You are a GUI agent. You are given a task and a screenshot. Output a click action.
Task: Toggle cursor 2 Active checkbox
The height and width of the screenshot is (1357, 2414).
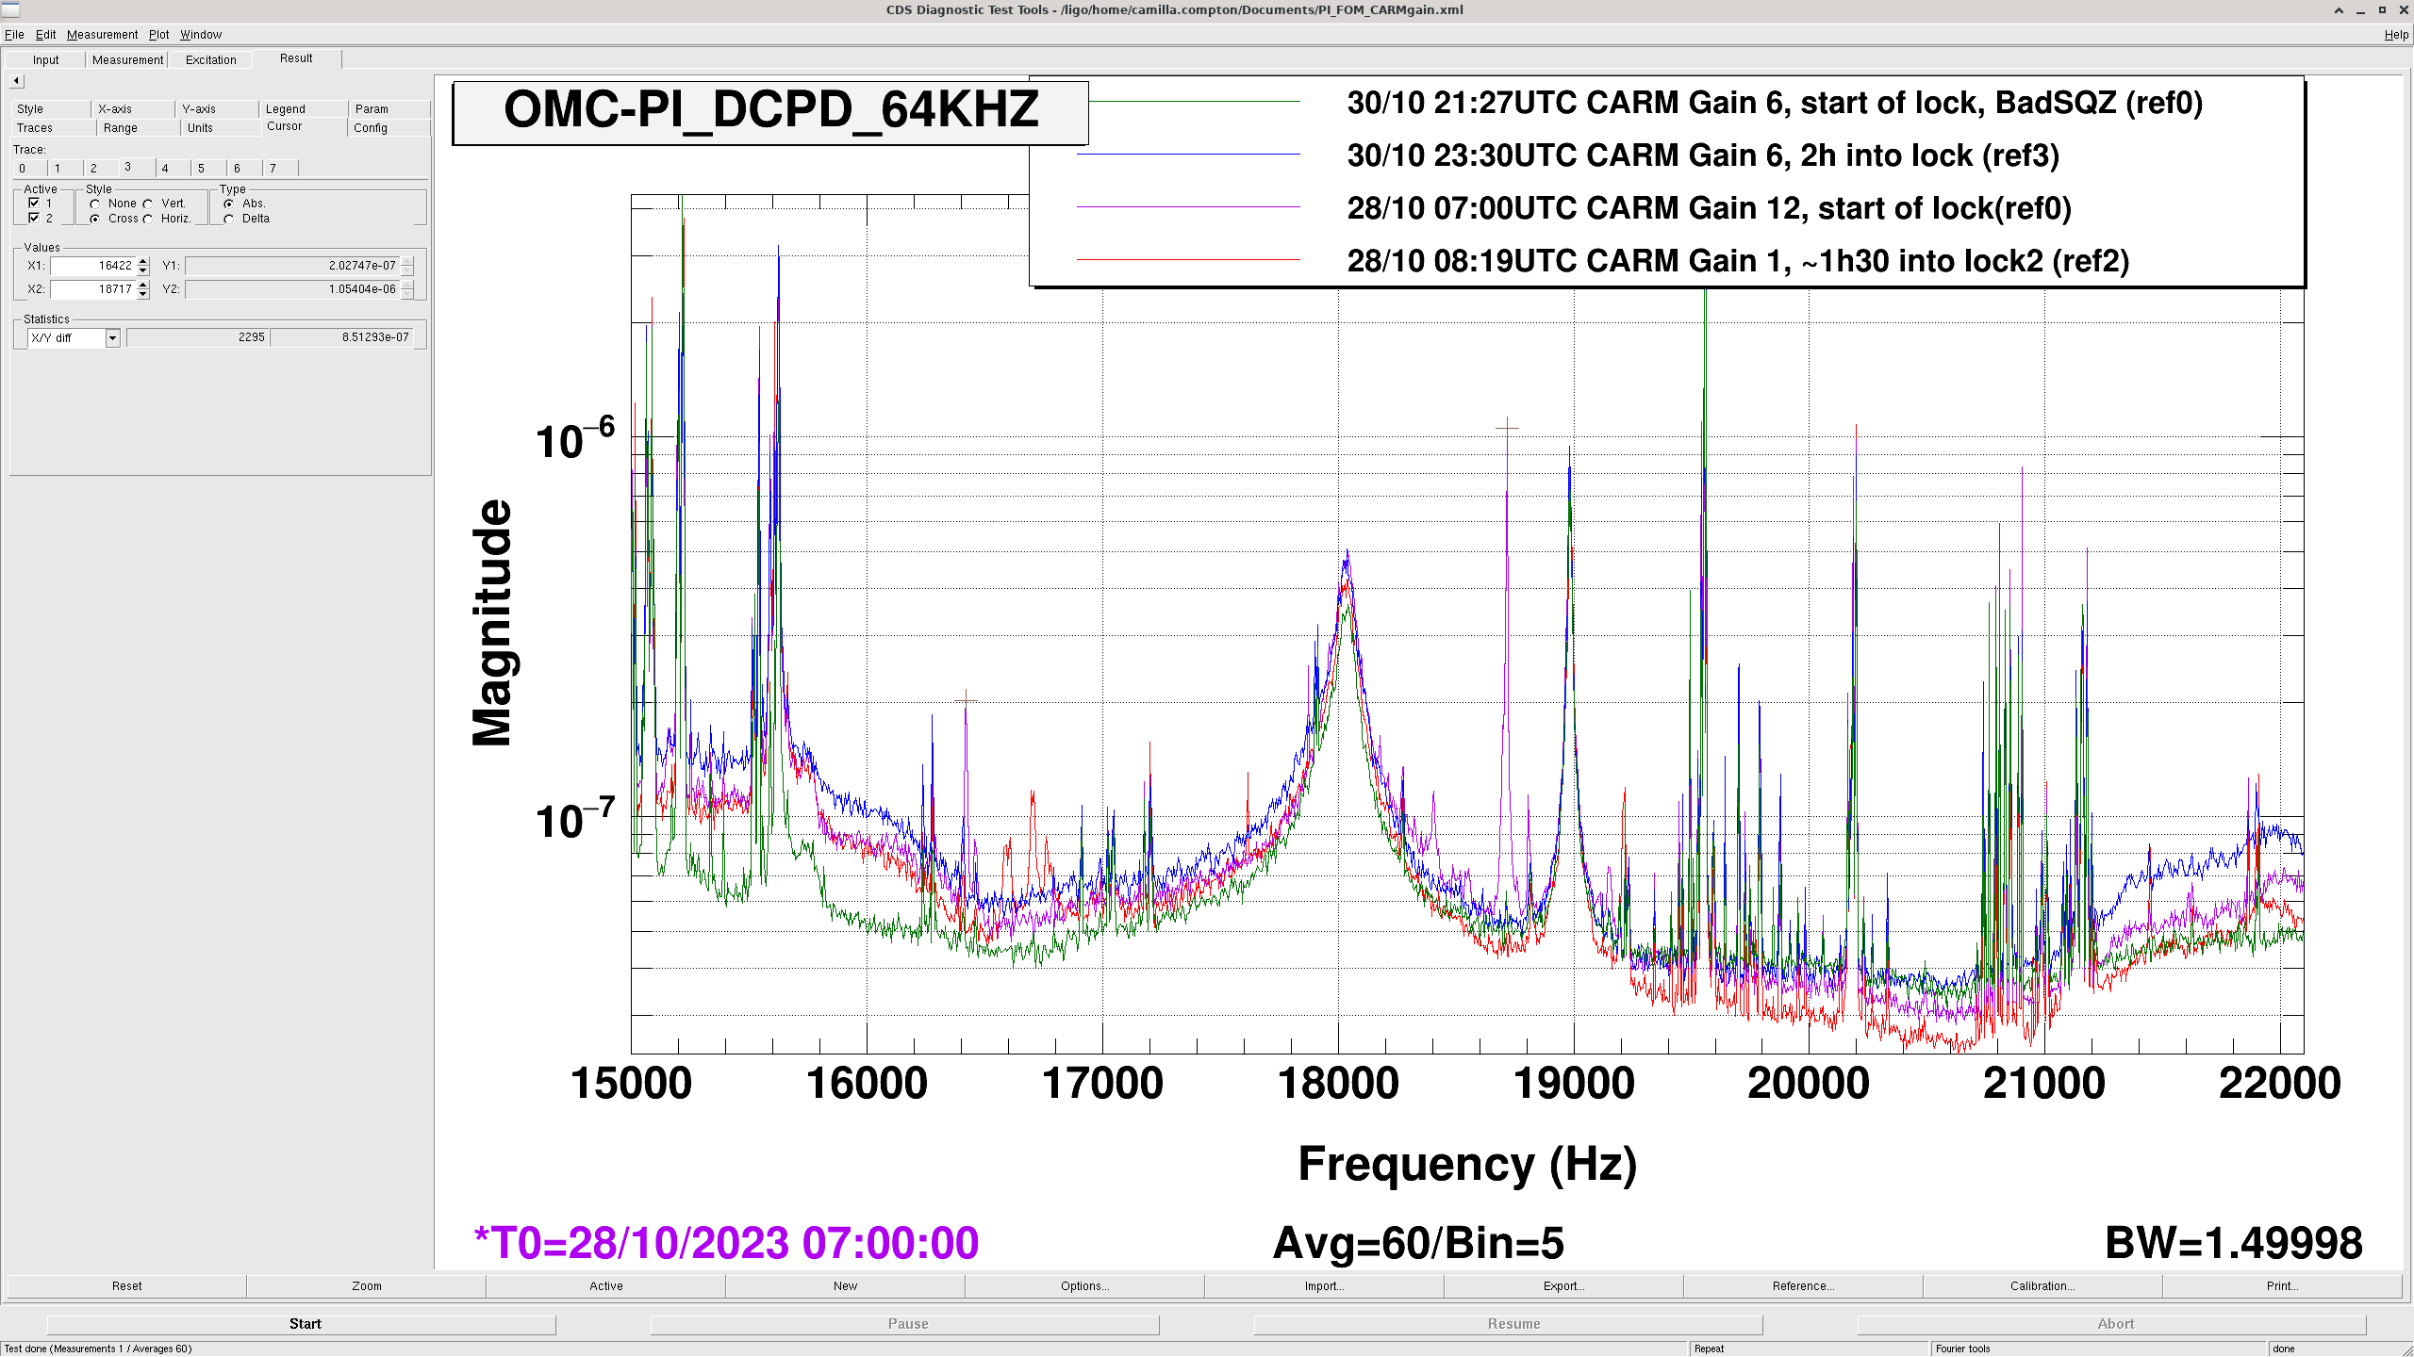click(x=34, y=218)
